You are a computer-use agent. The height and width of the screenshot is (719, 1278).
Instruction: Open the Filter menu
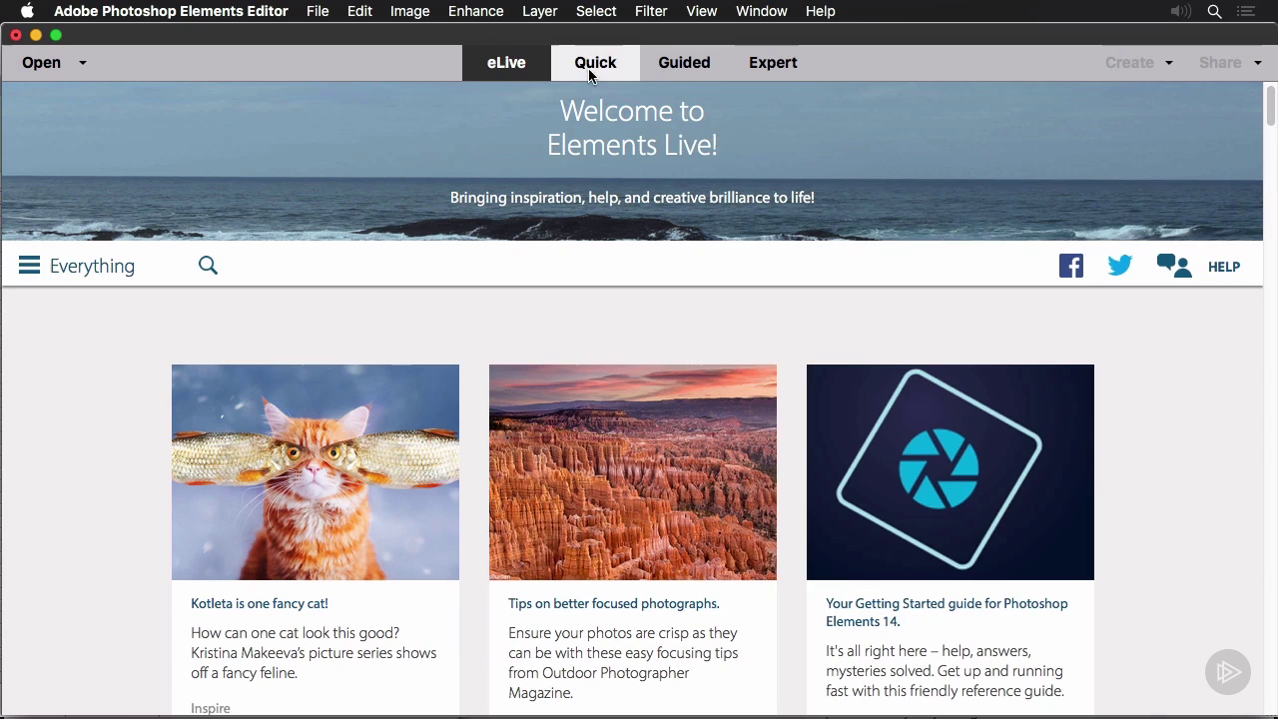(651, 11)
